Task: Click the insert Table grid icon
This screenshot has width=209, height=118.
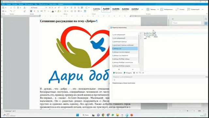Action: tap(148, 10)
